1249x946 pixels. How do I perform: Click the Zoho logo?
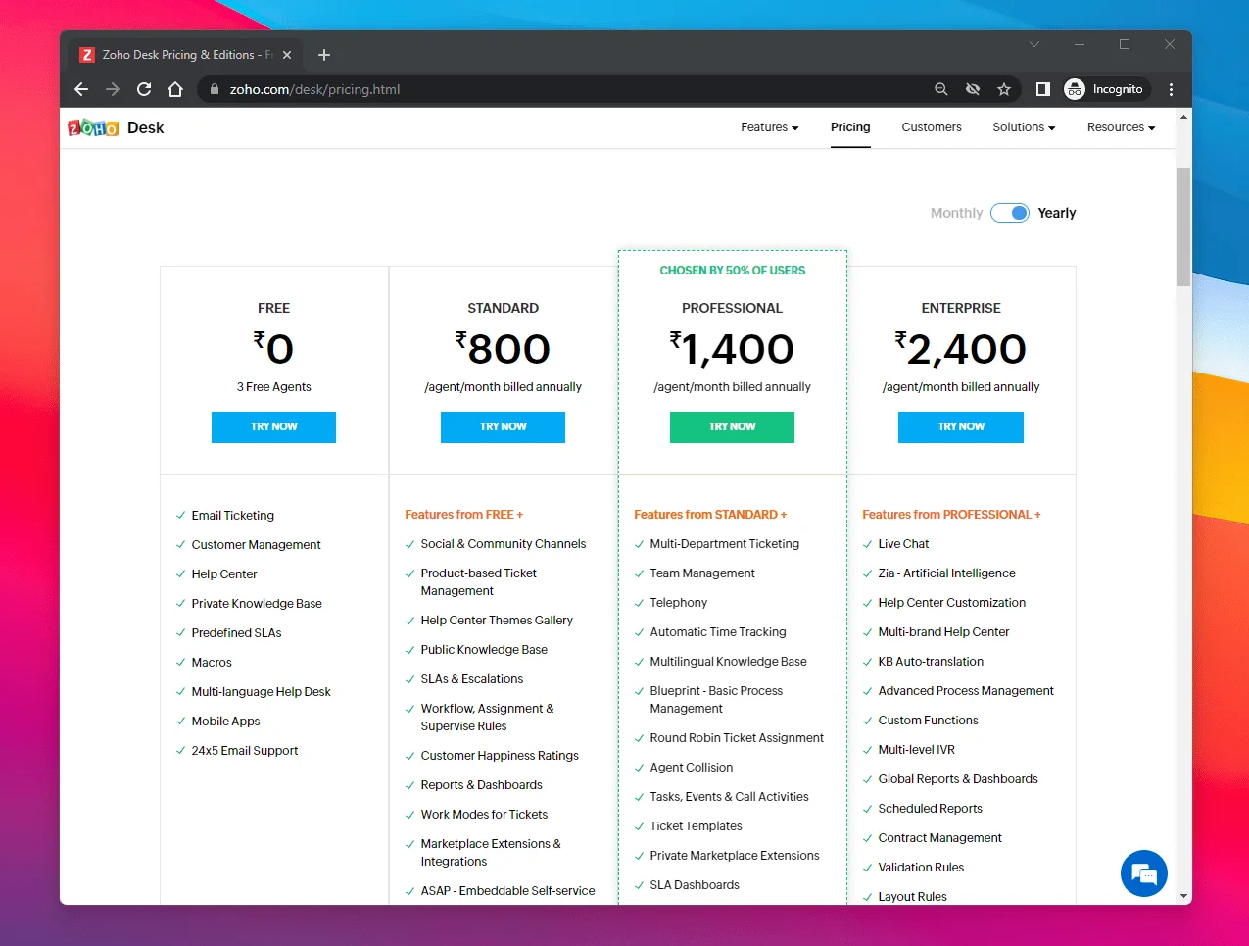(93, 127)
